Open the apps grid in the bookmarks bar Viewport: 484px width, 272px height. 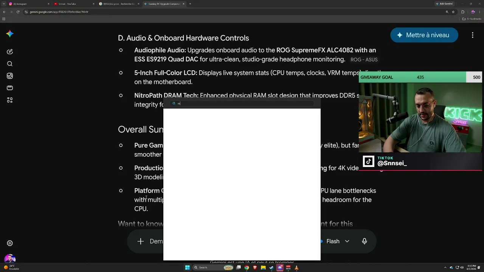pyautogui.click(x=4, y=19)
